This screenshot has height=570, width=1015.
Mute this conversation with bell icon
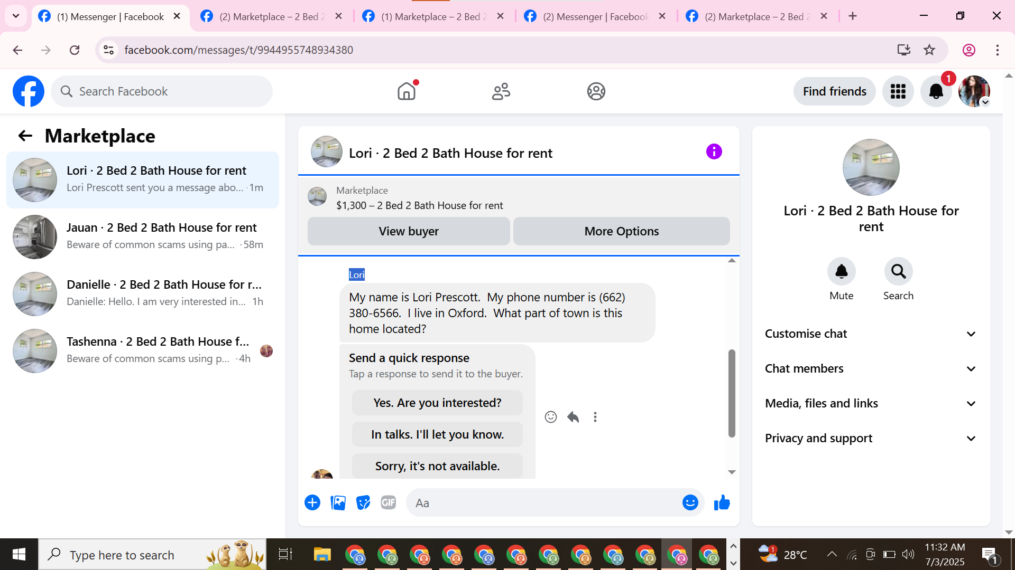coord(841,272)
